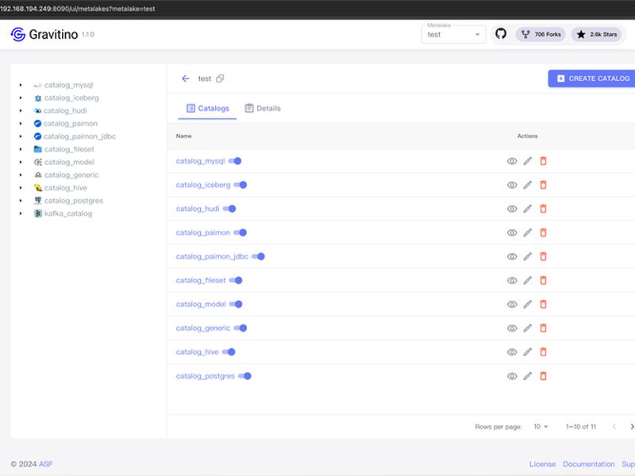
Task: Toggle the catalog_hive in-use switch
Action: coord(229,352)
